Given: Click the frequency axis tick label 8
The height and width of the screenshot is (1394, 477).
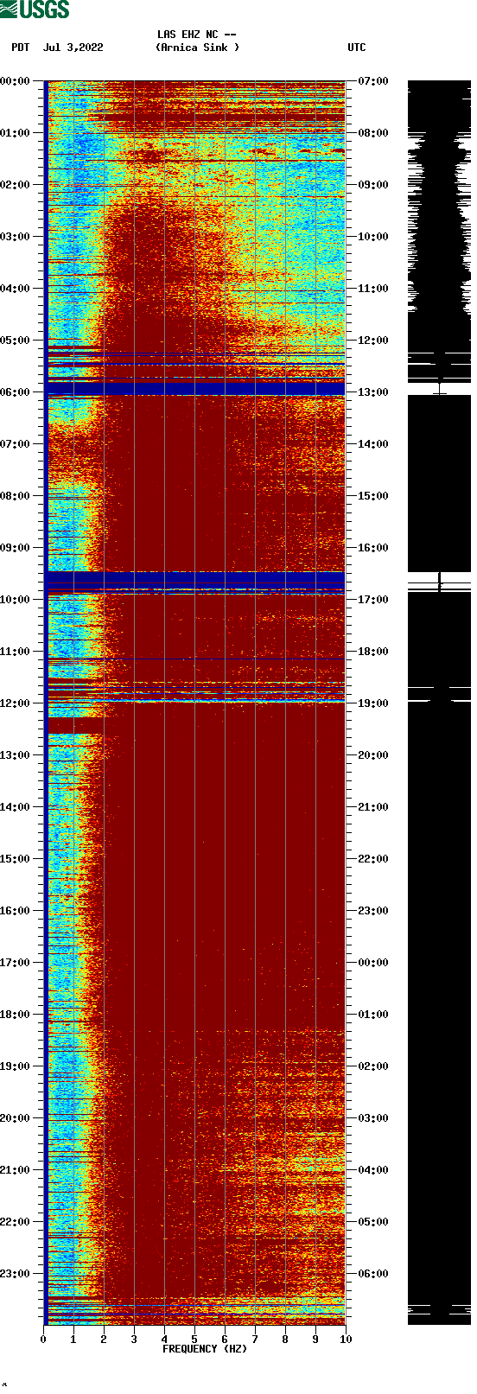Looking at the screenshot, I should [285, 1340].
